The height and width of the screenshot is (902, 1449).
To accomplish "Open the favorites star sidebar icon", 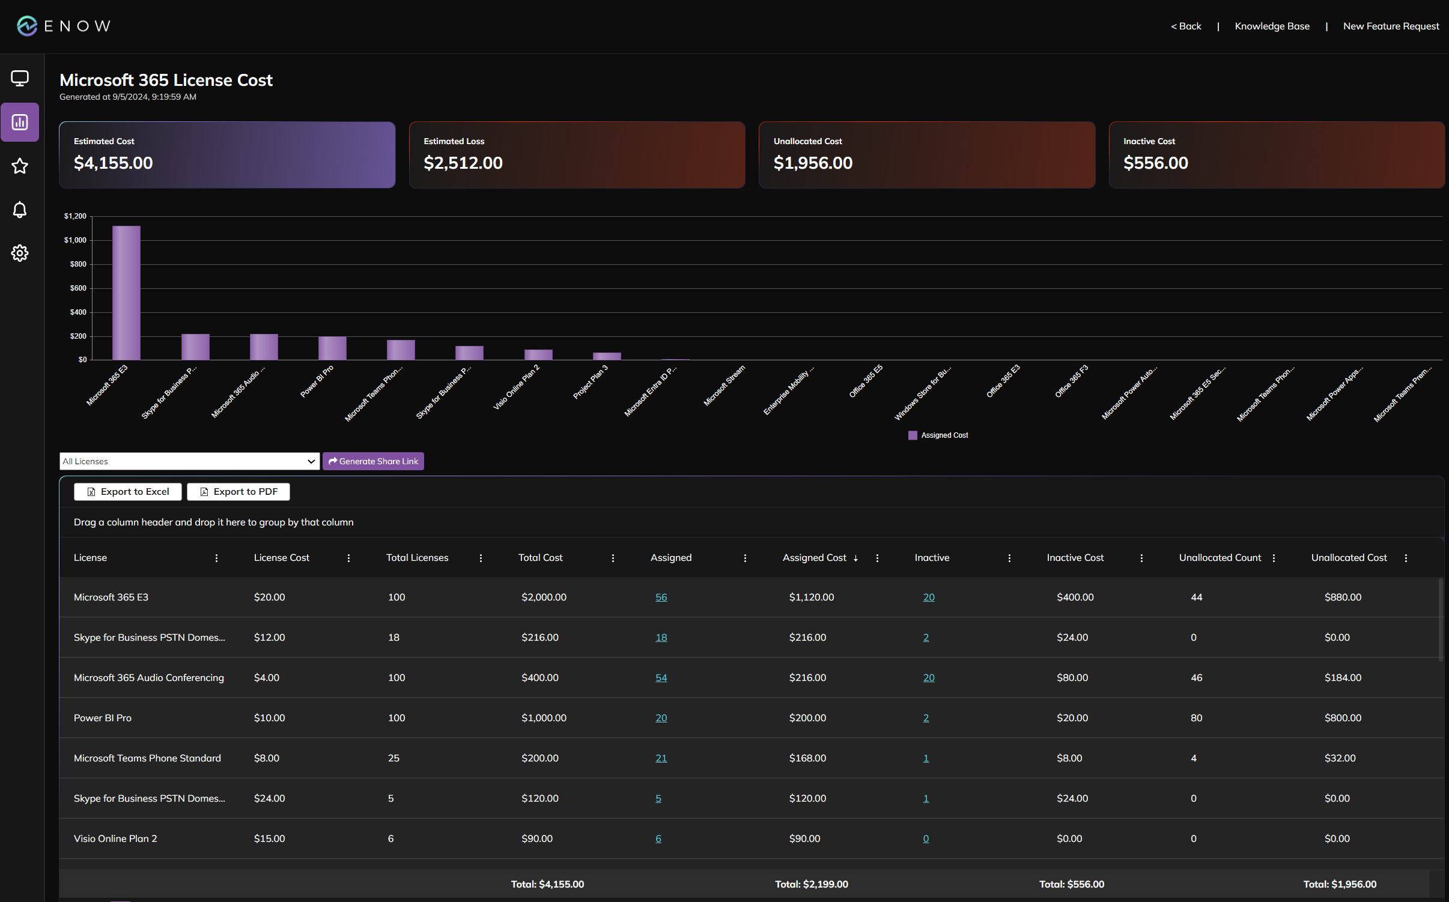I will (20, 166).
